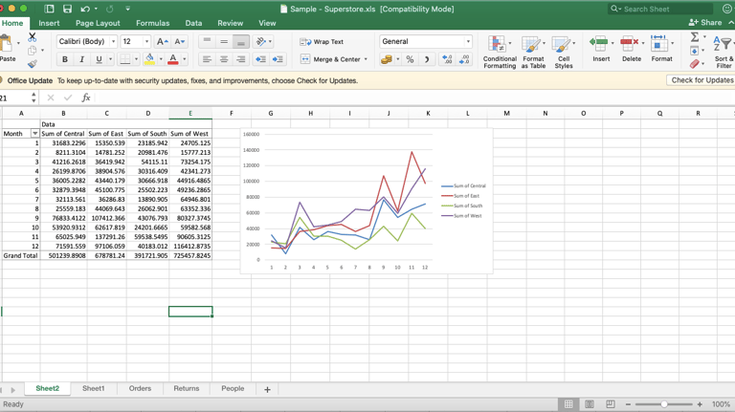The width and height of the screenshot is (735, 412).
Task: Apply the yellow fill color
Action: coord(149,59)
